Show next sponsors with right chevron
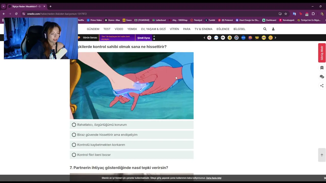Screen dimensions: 326x183 (275, 38)
